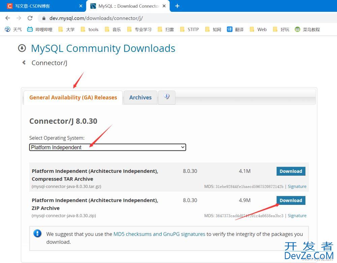
Task: Click the lock icon in address bar
Action: tap(44, 18)
